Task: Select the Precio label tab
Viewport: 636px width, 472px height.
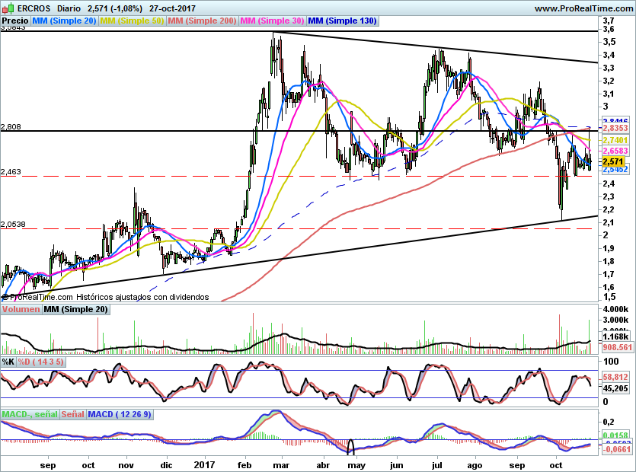Action: 16,21
